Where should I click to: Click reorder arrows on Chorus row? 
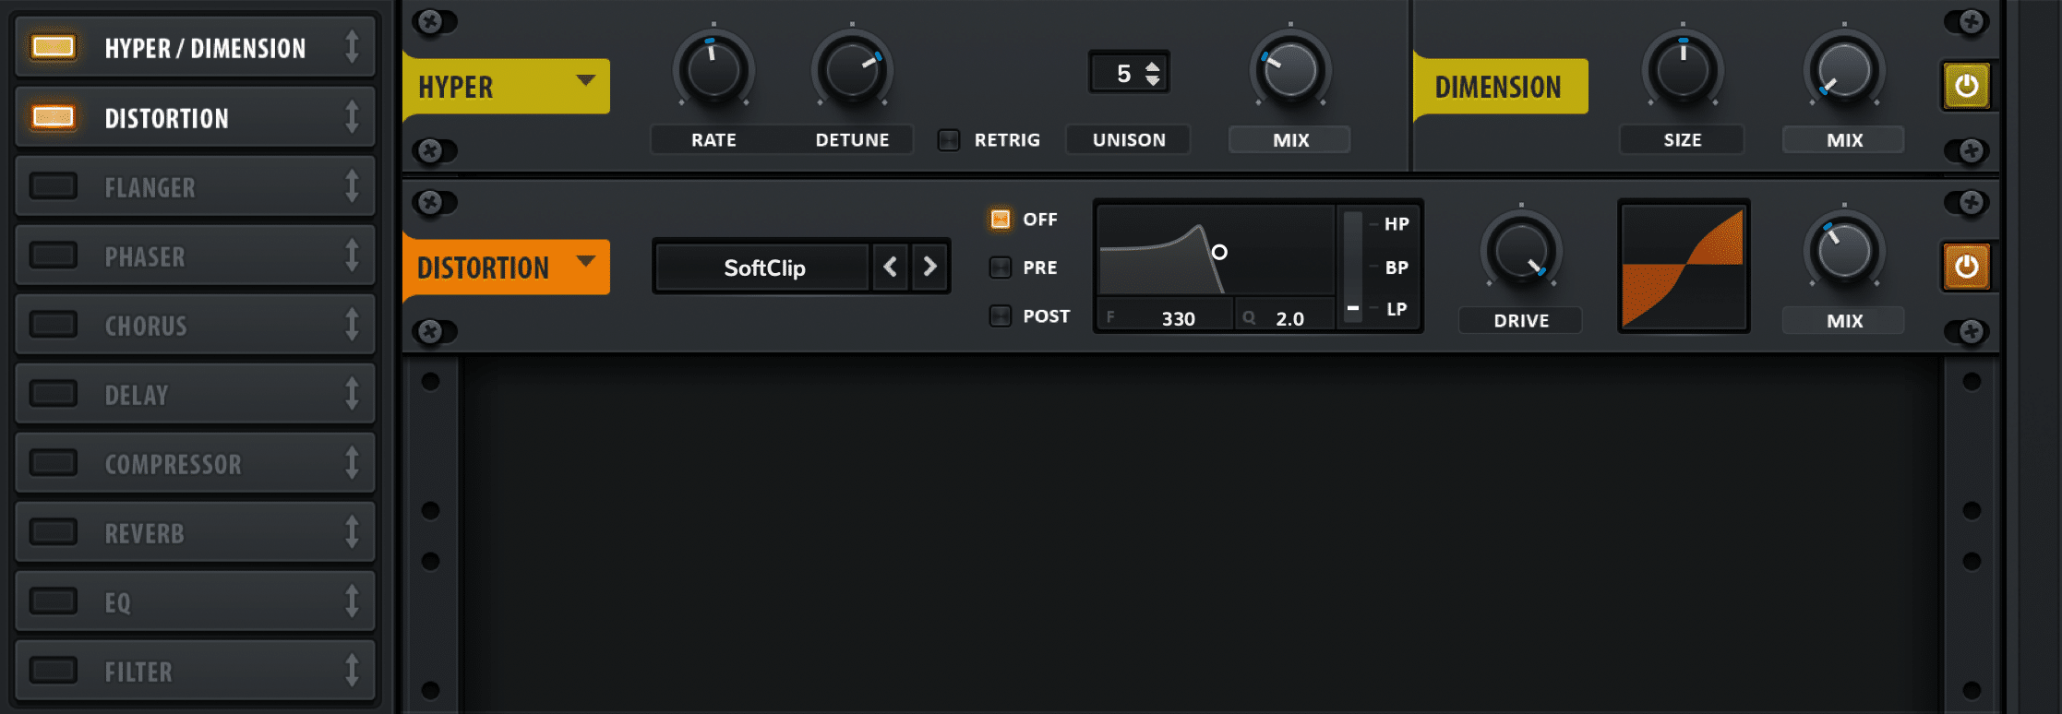(352, 325)
